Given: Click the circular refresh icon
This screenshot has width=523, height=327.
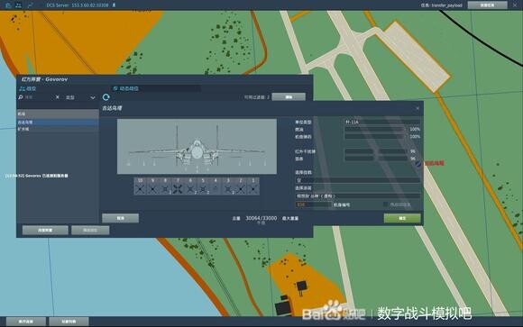Looking at the screenshot, I should coord(106,97).
